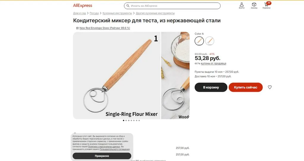Click the store icon beside New Red Envelope Store

click(x=77, y=28)
